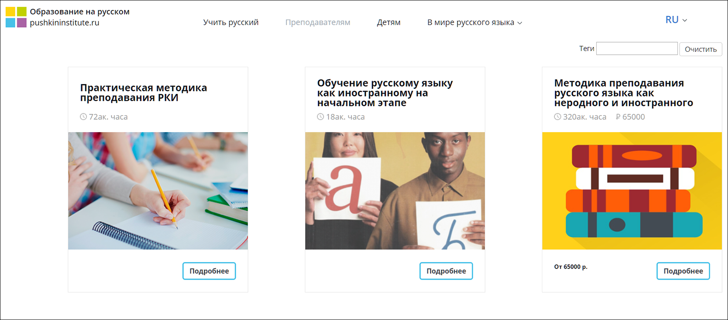Click the colorful squares site logo
This screenshot has height=320, width=728.
[x=16, y=17]
